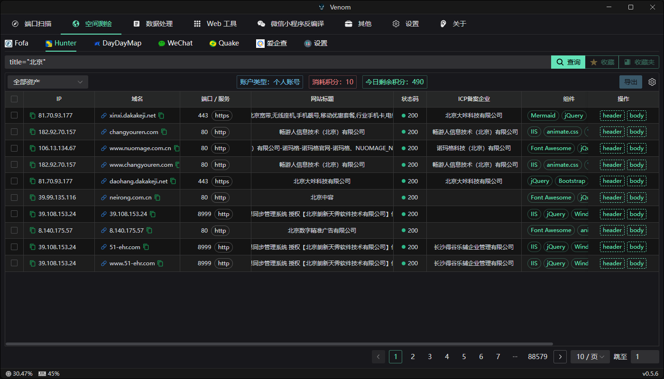Open the 全部资产 asset filter dropdown
The width and height of the screenshot is (664, 379).
tap(48, 82)
